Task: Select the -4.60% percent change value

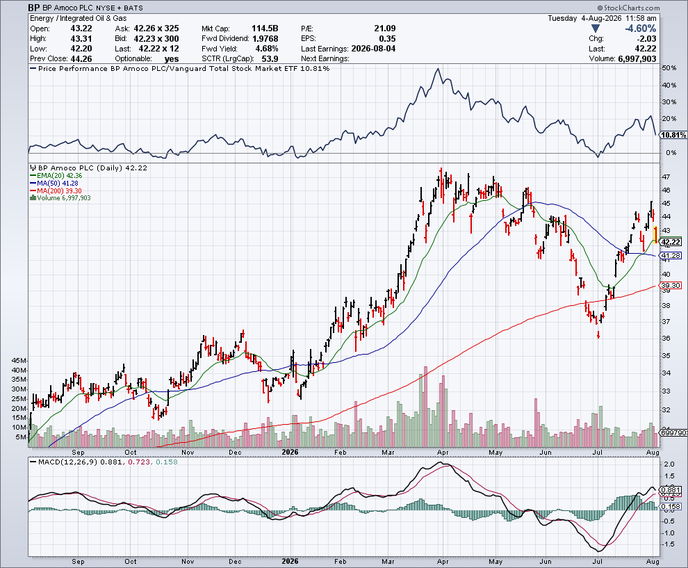Action: [x=640, y=29]
